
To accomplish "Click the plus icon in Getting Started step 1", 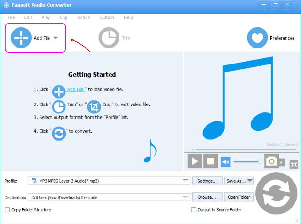I will click(x=59, y=92).
